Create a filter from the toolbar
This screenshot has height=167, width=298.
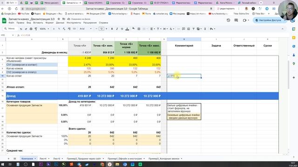[194, 29]
